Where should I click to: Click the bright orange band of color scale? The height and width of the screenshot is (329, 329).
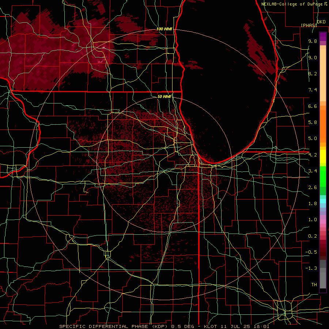click(x=323, y=126)
